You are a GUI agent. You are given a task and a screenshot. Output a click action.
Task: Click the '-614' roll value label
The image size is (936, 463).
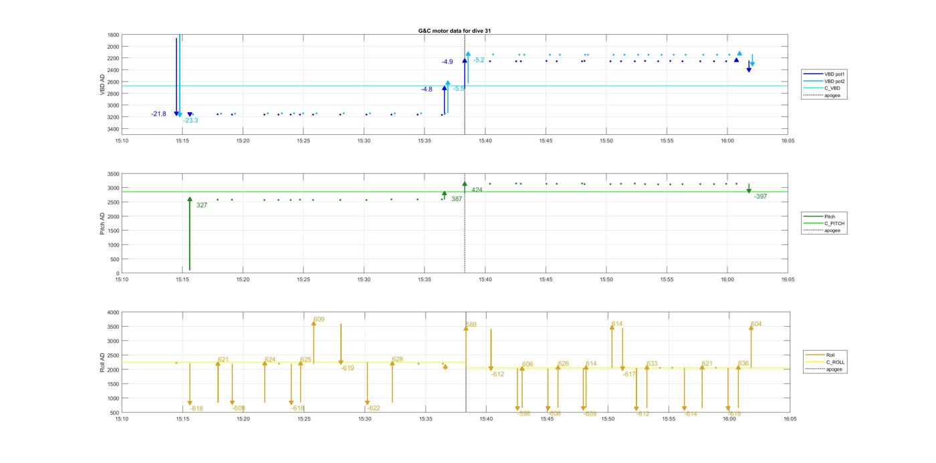(x=691, y=414)
